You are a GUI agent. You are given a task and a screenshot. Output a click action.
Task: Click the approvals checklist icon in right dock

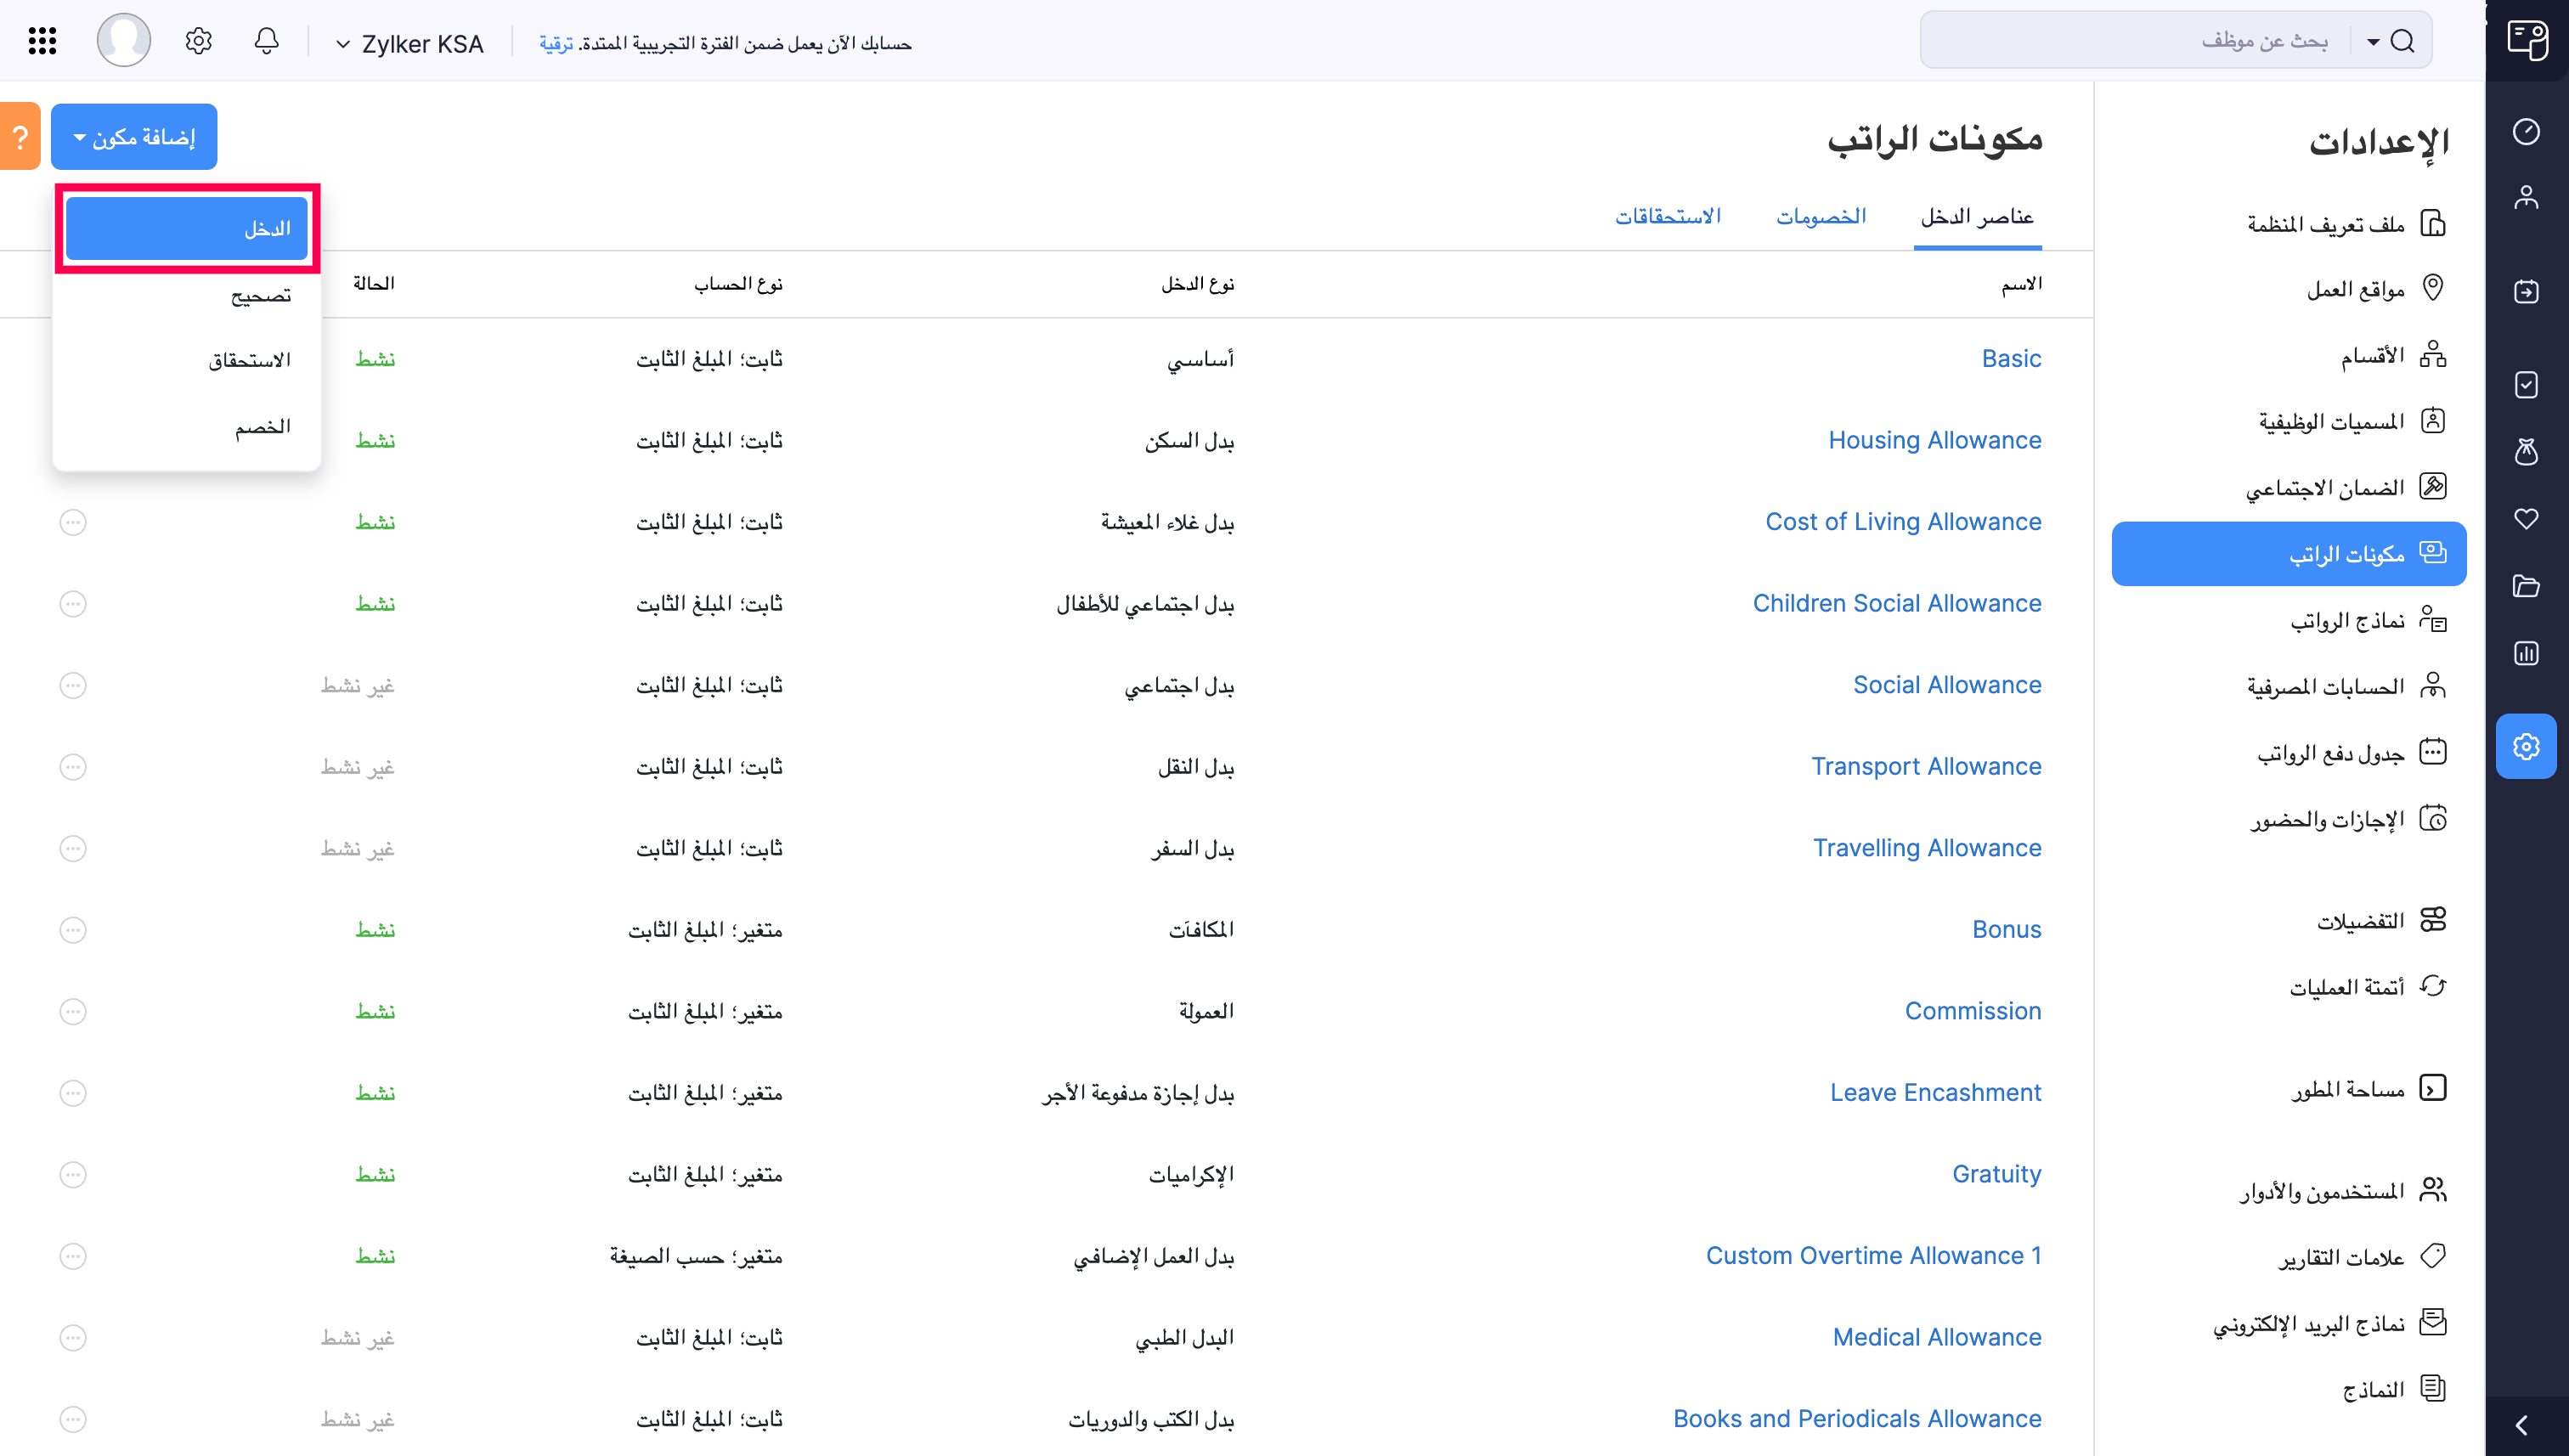point(2528,385)
